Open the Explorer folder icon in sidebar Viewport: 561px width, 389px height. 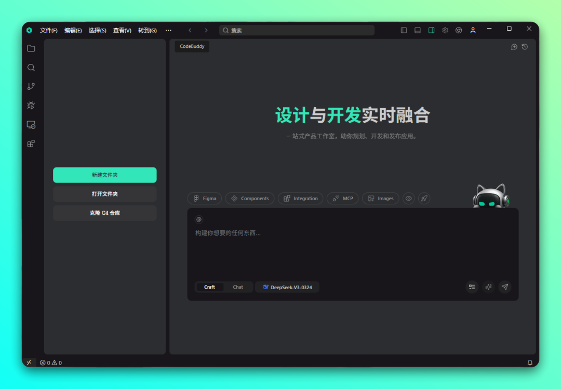[x=31, y=48]
